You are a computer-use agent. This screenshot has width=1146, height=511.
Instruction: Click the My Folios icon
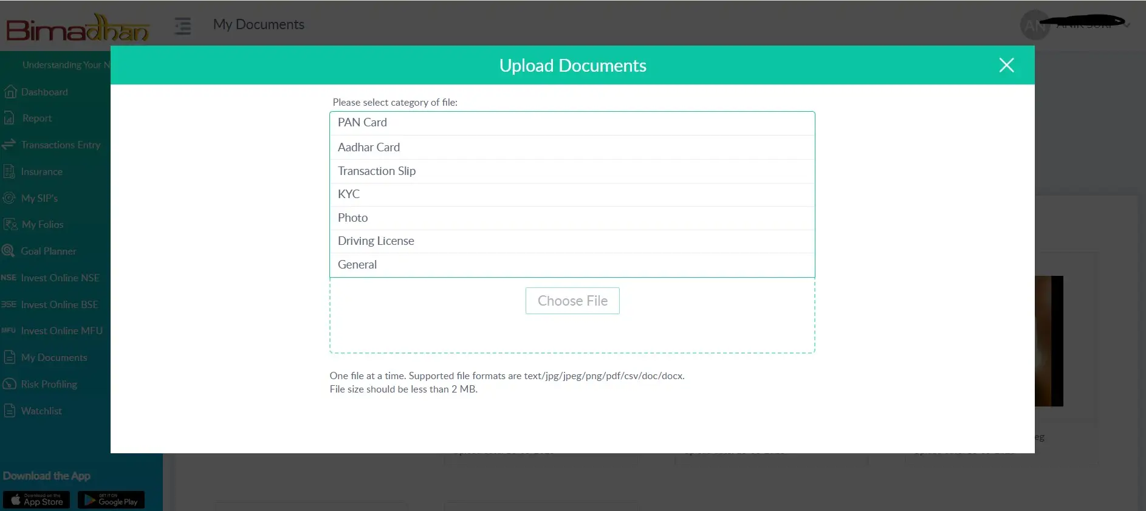[x=10, y=224]
